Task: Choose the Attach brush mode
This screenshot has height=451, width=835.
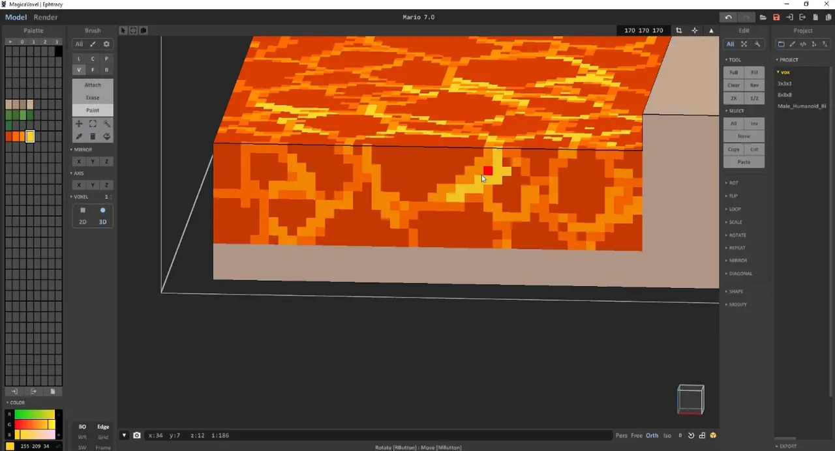Action: pos(93,85)
